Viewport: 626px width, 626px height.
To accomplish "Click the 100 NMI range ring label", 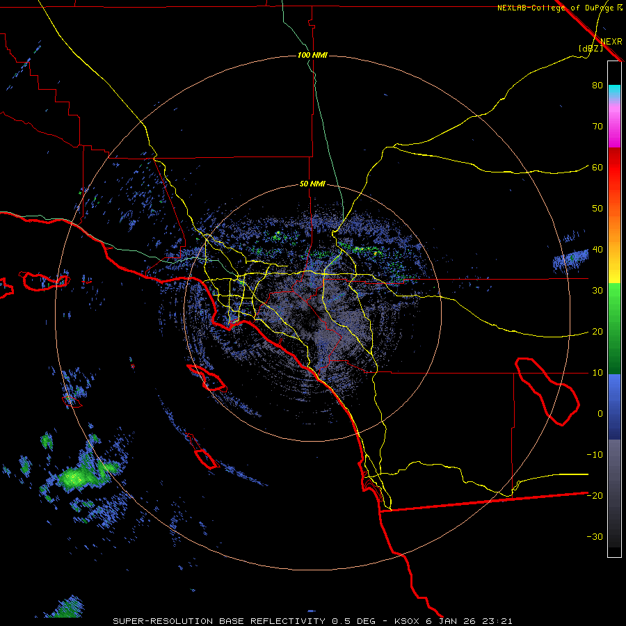I will [312, 55].
